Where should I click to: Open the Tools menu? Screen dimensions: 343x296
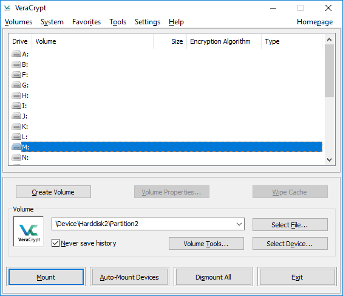pyautogui.click(x=118, y=22)
